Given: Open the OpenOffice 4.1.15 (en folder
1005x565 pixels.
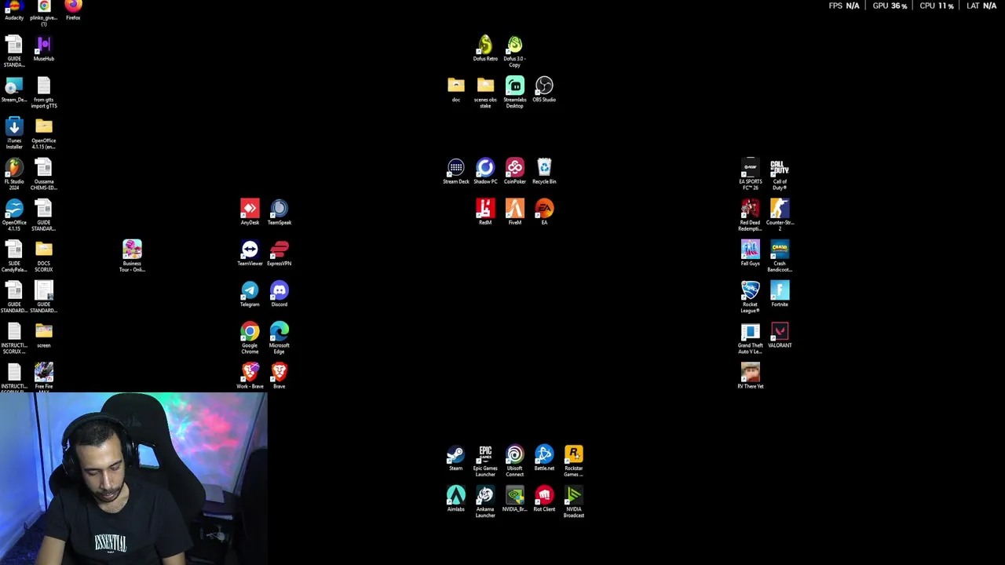Looking at the screenshot, I should coord(44,133).
